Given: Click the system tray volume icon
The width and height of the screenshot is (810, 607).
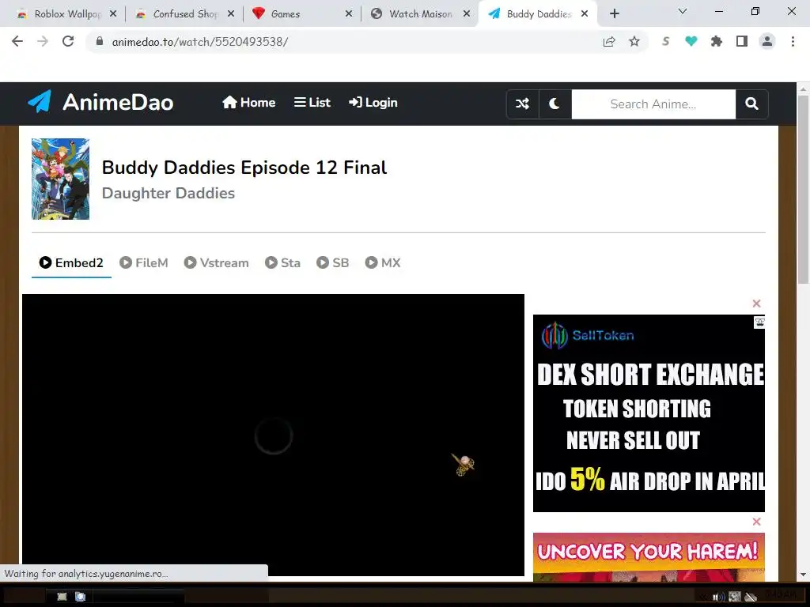Looking at the screenshot, I should [x=718, y=598].
